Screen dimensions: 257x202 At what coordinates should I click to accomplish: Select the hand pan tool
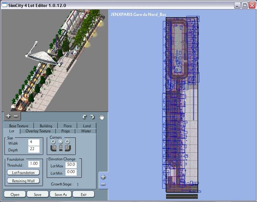coord(102,117)
